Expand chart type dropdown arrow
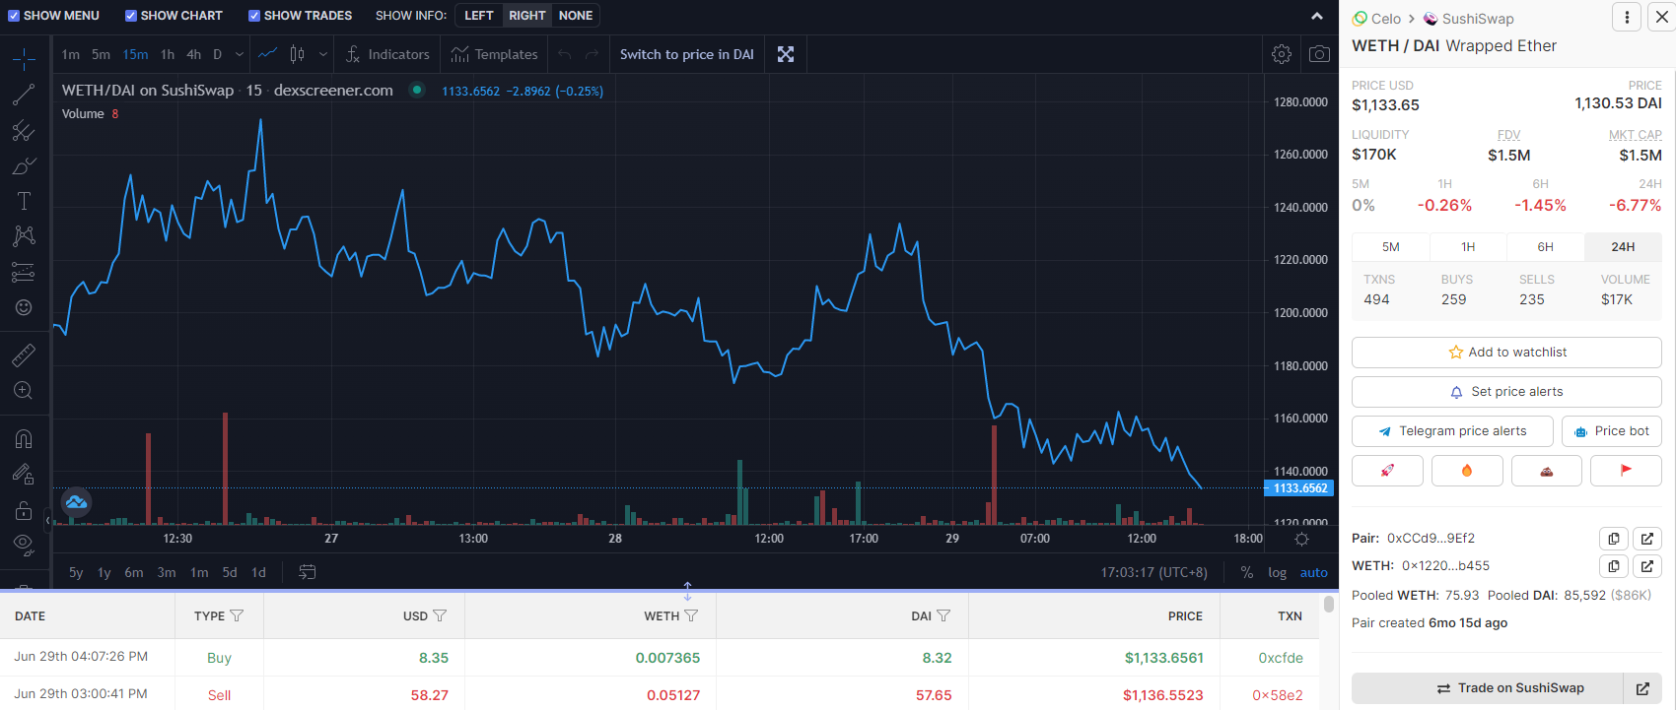 click(x=322, y=54)
